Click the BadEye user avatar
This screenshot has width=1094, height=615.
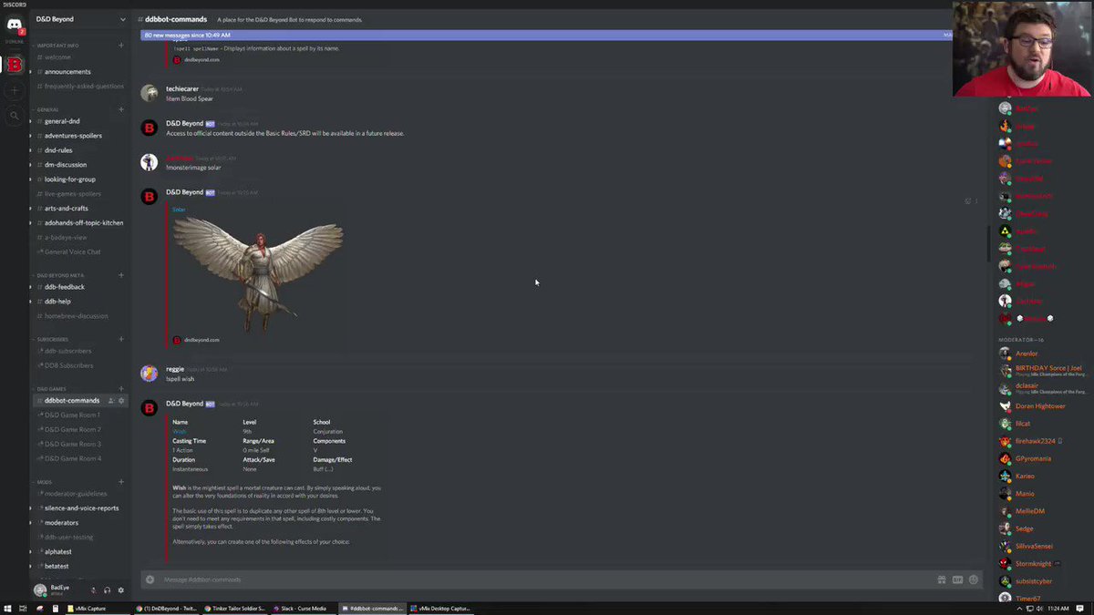(40, 590)
